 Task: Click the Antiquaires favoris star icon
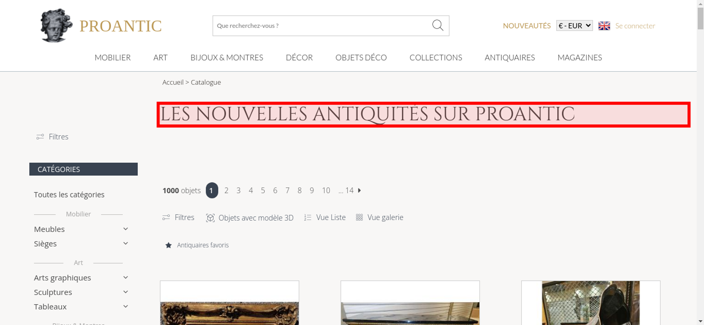click(169, 245)
